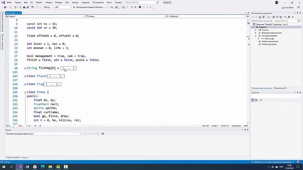The image size is (303, 170).
Task: Expand the Внешние зависимости tree node
Action: (256, 33)
